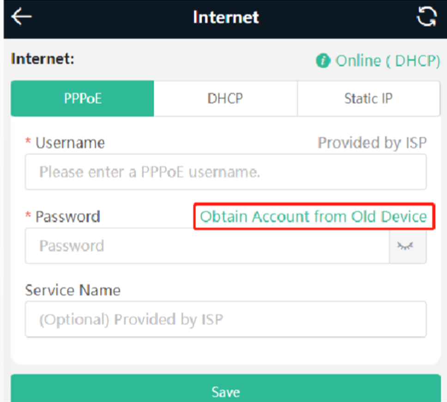Click the Password field label
The width and height of the screenshot is (447, 402).
coord(68,216)
